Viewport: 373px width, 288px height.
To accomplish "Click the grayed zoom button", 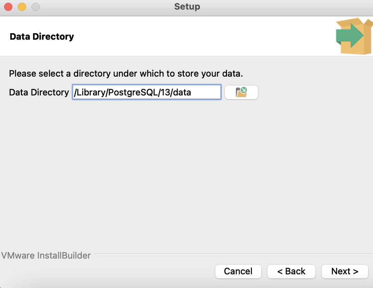I will pos(36,6).
